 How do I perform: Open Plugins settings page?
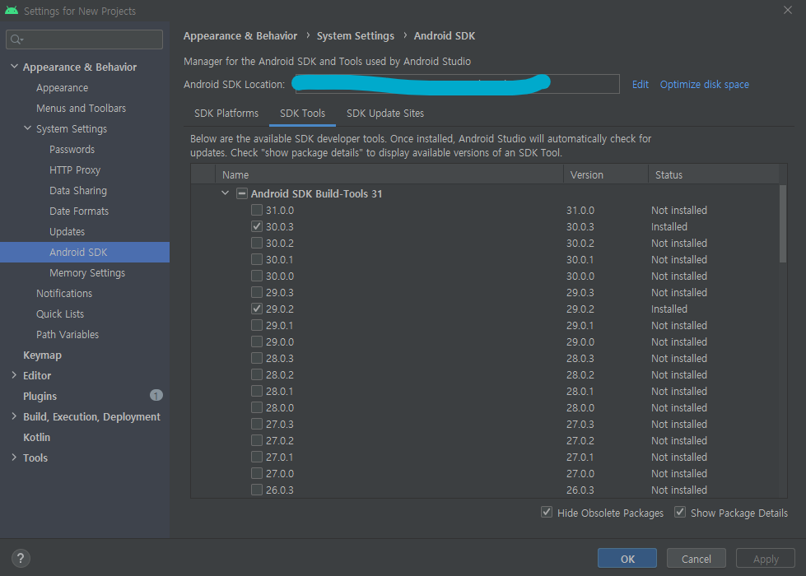pos(40,396)
